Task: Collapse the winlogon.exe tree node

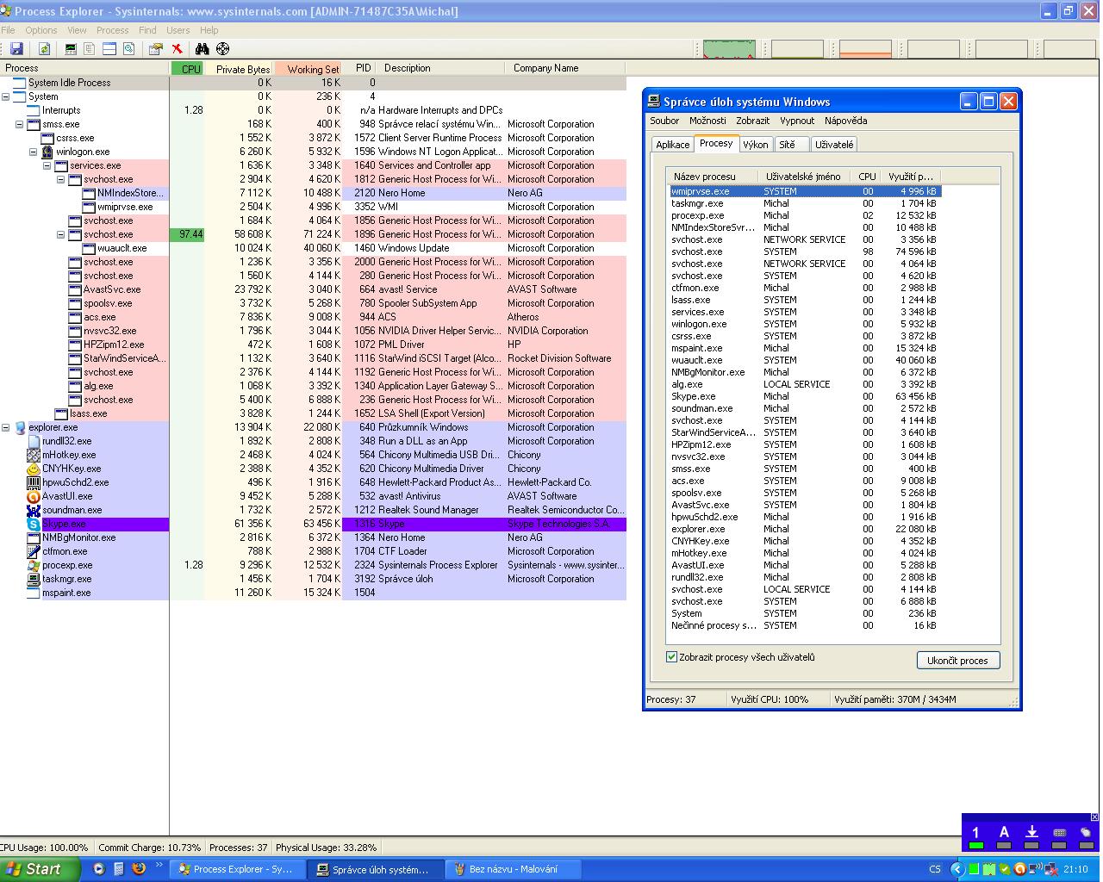Action: 34,152
